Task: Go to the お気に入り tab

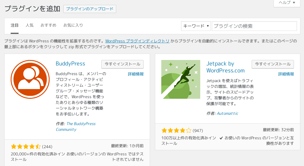Action: coord(73,25)
